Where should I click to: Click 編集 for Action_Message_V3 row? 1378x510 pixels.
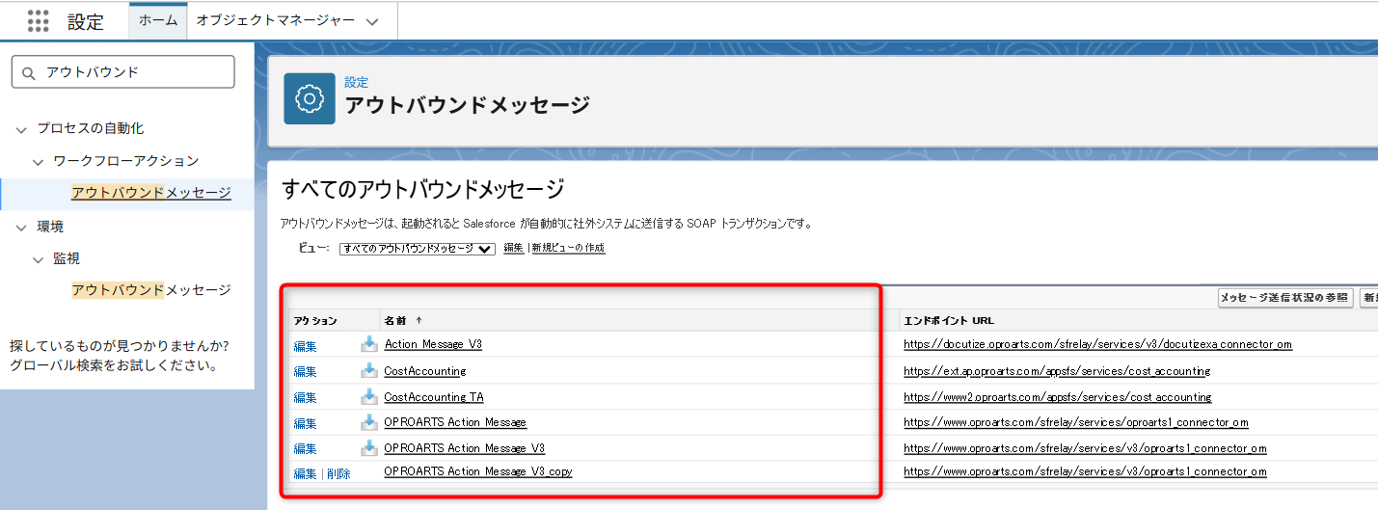[305, 345]
